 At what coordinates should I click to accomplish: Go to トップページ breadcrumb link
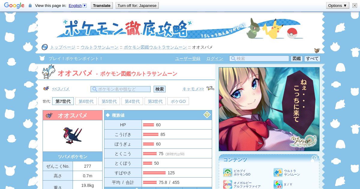(63, 47)
